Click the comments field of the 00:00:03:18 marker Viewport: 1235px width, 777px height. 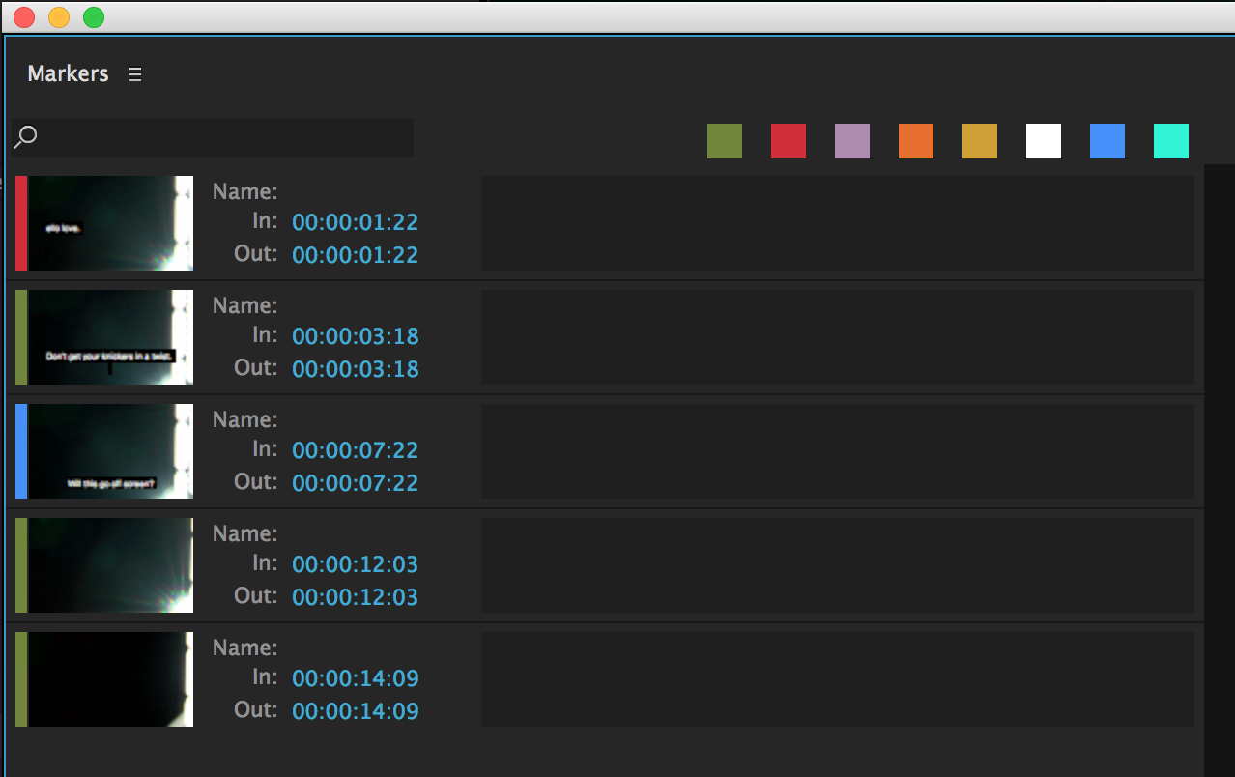[x=838, y=337]
